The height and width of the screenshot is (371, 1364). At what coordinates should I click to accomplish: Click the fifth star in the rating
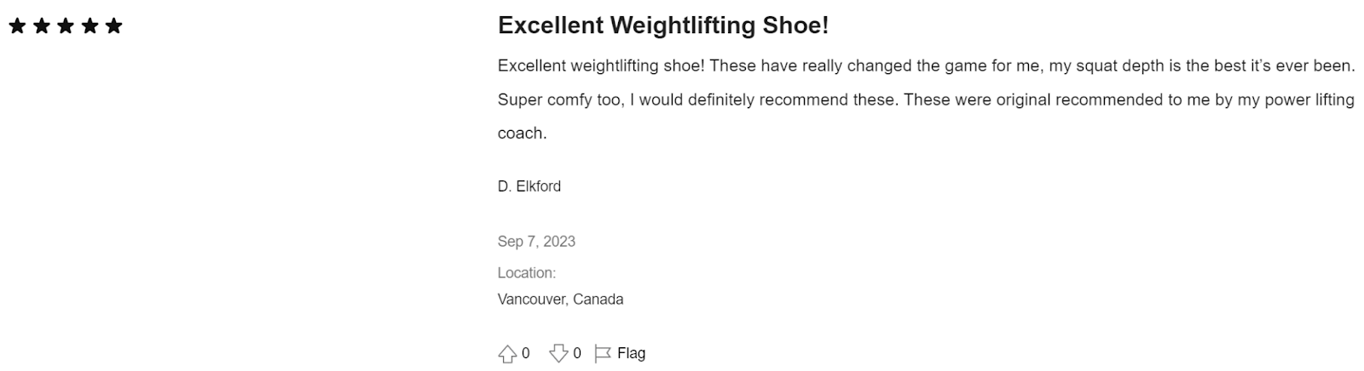pyautogui.click(x=113, y=26)
